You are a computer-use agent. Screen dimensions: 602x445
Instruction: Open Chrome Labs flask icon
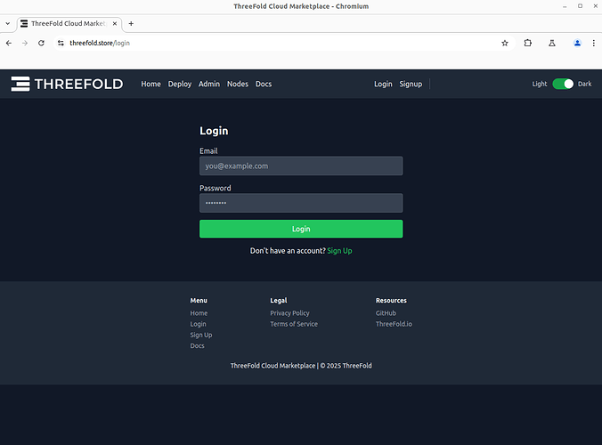[552, 43]
